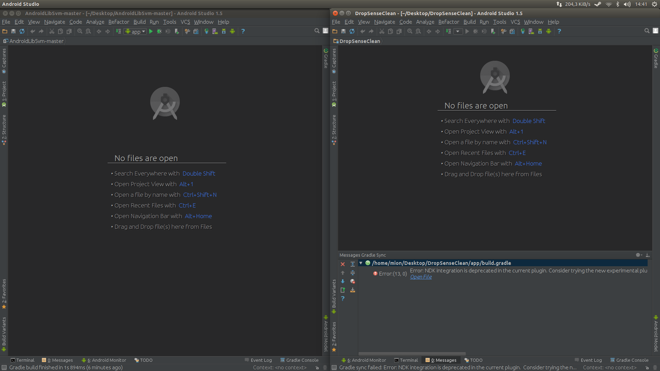This screenshot has height=371, width=660.
Task: Make Project icon in AndroidLibSvm window toolbar
Action: point(119,31)
